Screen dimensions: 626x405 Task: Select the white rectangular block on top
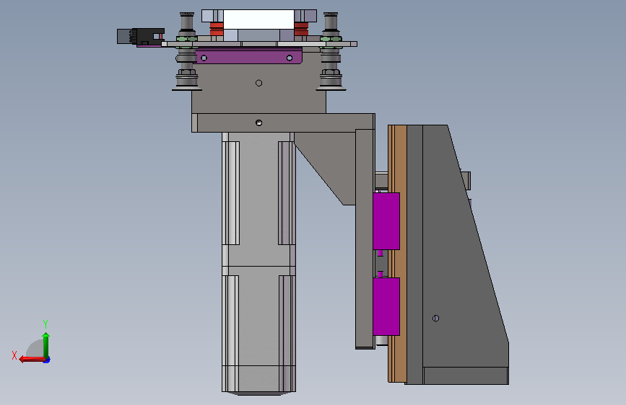(x=258, y=20)
